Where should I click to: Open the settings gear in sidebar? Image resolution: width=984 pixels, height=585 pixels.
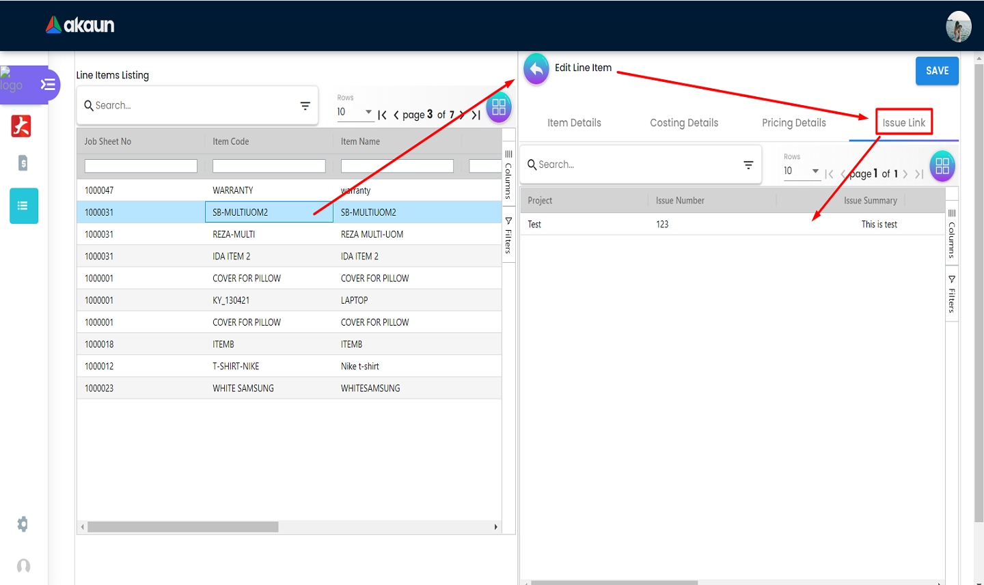point(23,524)
